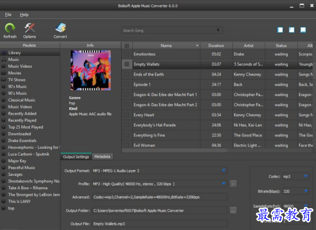Click the gear icon beside Recently Played
The image size is (316, 230).
click(x=3, y=121)
